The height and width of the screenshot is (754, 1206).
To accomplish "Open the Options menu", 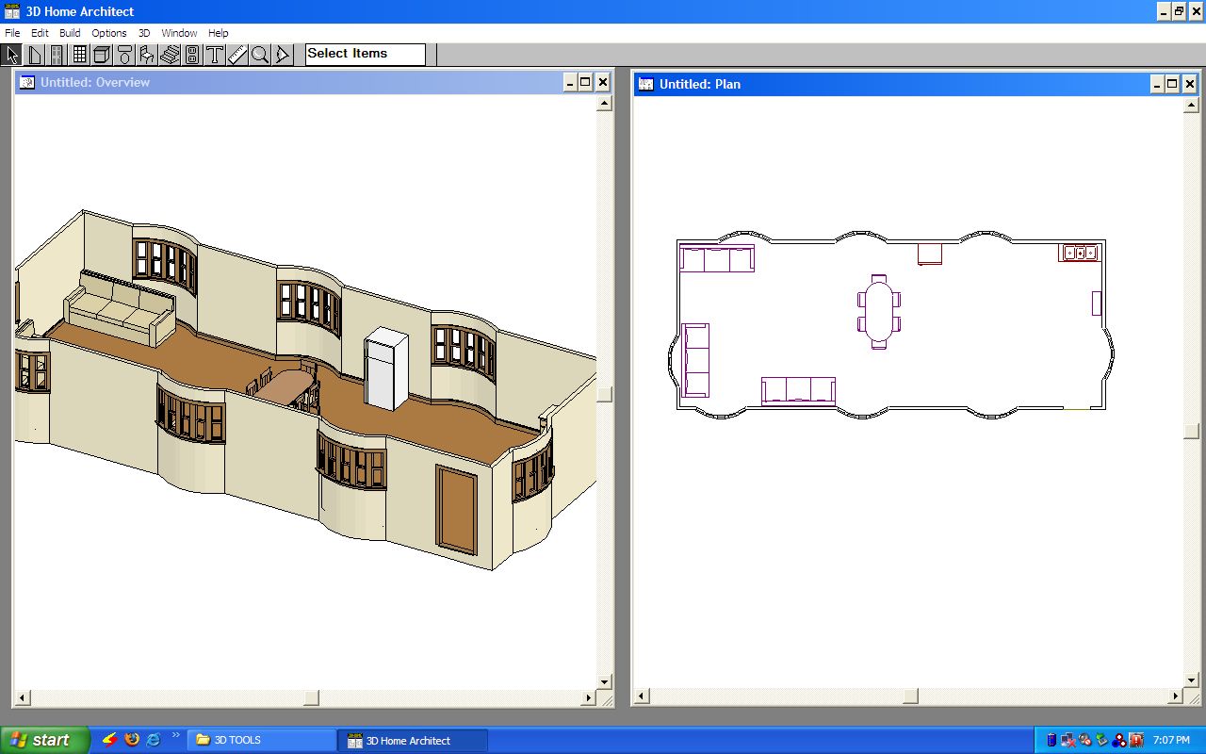I will (x=109, y=32).
